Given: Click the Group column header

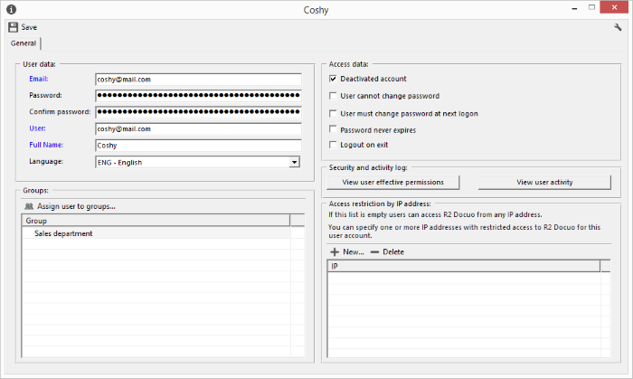Looking at the screenshot, I should coord(156,221).
